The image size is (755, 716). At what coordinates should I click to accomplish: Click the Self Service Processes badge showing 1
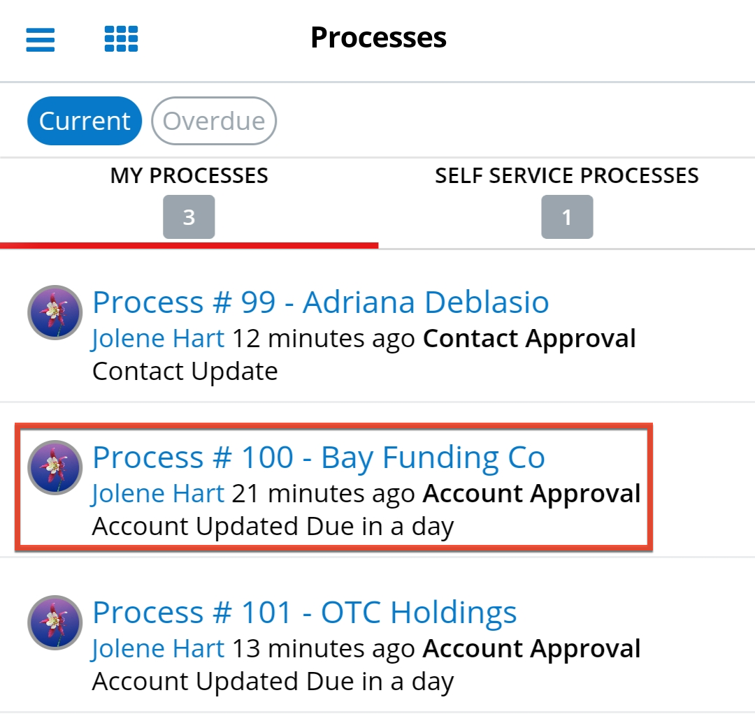(x=567, y=217)
